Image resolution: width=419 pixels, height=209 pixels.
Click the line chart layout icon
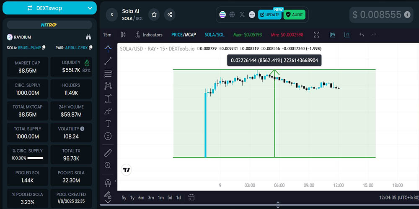[347, 35]
